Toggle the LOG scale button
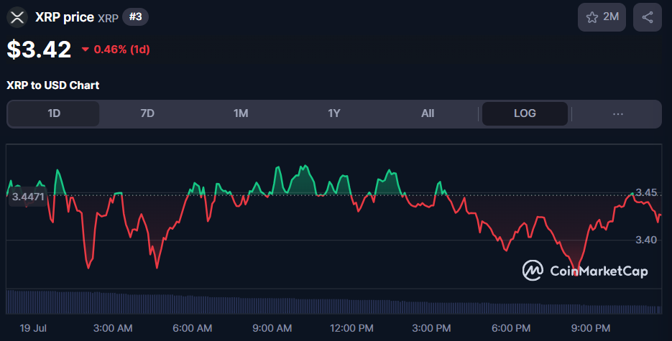The width and height of the screenshot is (672, 341). tap(525, 113)
